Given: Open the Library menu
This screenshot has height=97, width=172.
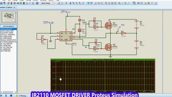Looking at the screenshot, I should tap(35, 0).
